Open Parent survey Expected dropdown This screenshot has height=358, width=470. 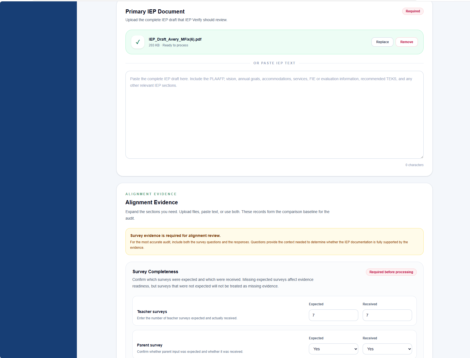pyautogui.click(x=333, y=349)
